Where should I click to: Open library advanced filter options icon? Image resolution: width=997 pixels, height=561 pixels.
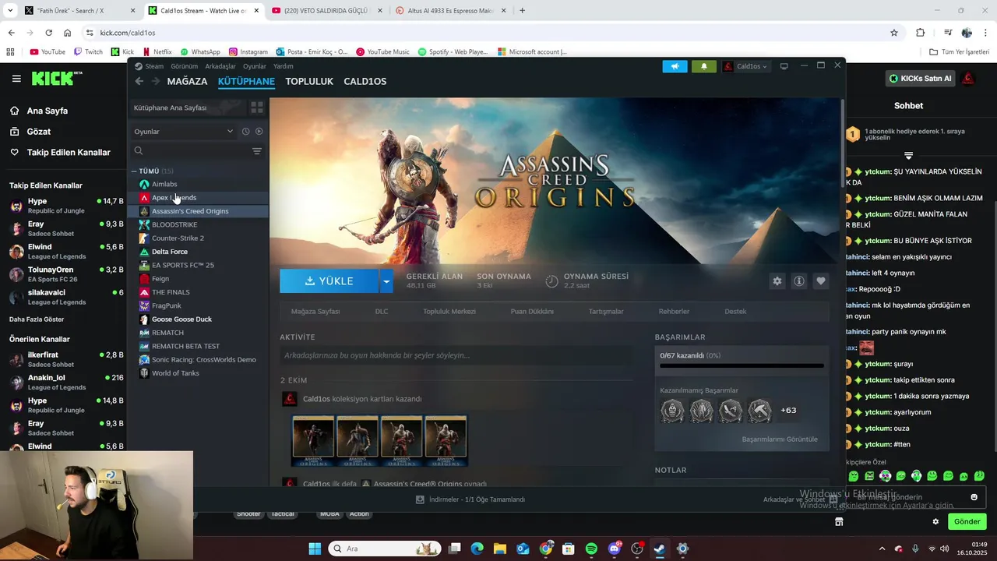pos(257,151)
